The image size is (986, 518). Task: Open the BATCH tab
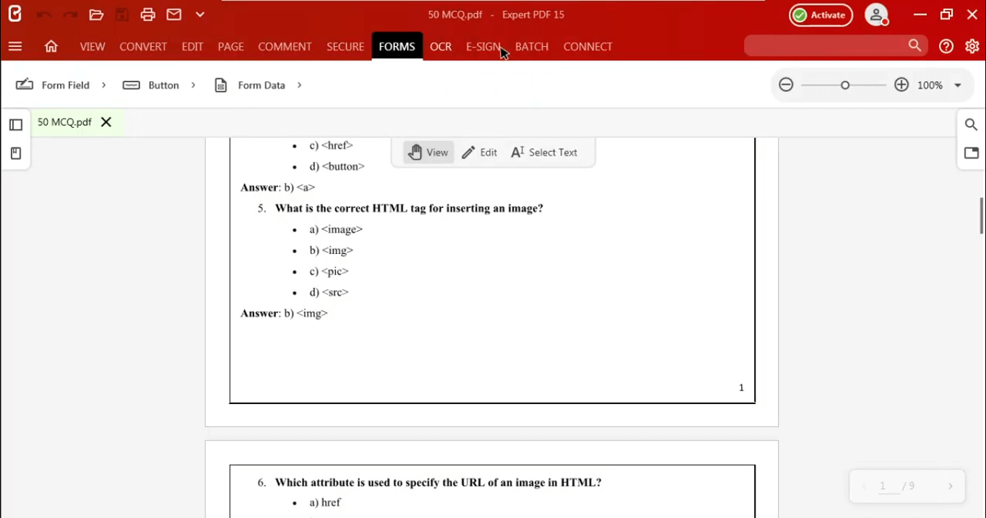(532, 47)
